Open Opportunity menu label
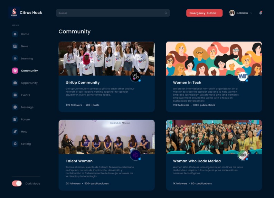 click(x=29, y=83)
